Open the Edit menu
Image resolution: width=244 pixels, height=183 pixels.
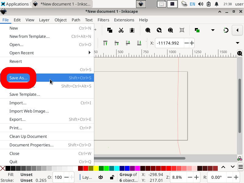pos(17,20)
